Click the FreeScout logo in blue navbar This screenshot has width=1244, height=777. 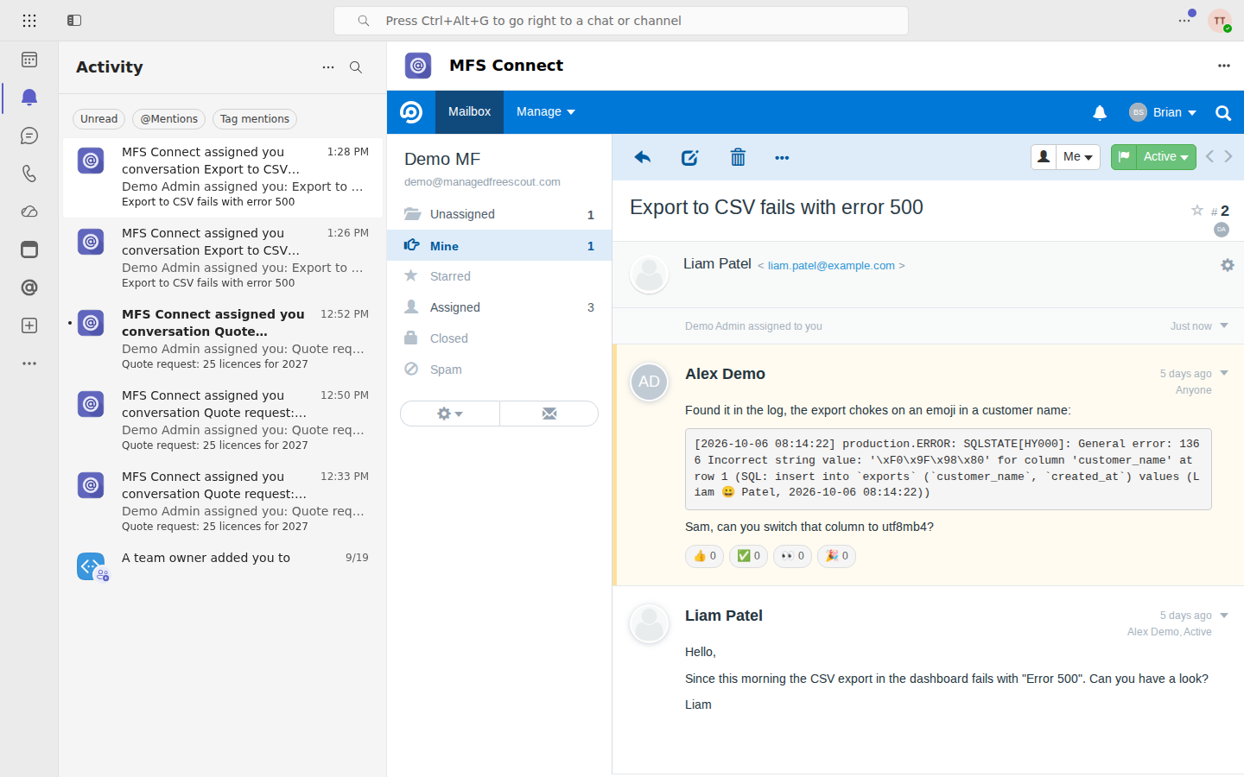coord(411,112)
